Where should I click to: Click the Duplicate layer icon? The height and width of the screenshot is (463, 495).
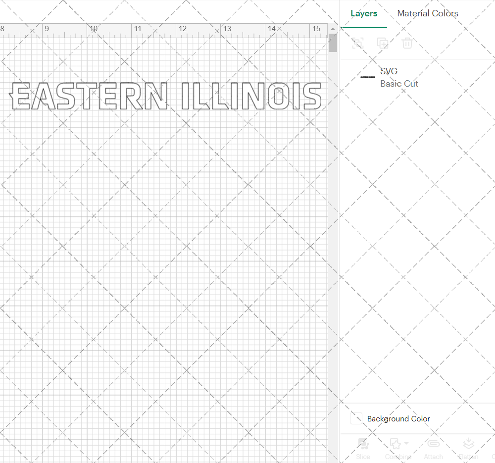[x=383, y=43]
